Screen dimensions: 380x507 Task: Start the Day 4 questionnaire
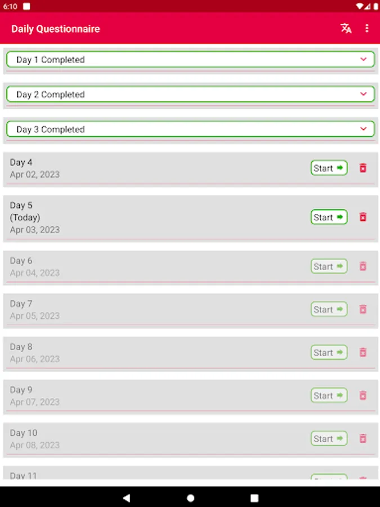[x=329, y=168]
